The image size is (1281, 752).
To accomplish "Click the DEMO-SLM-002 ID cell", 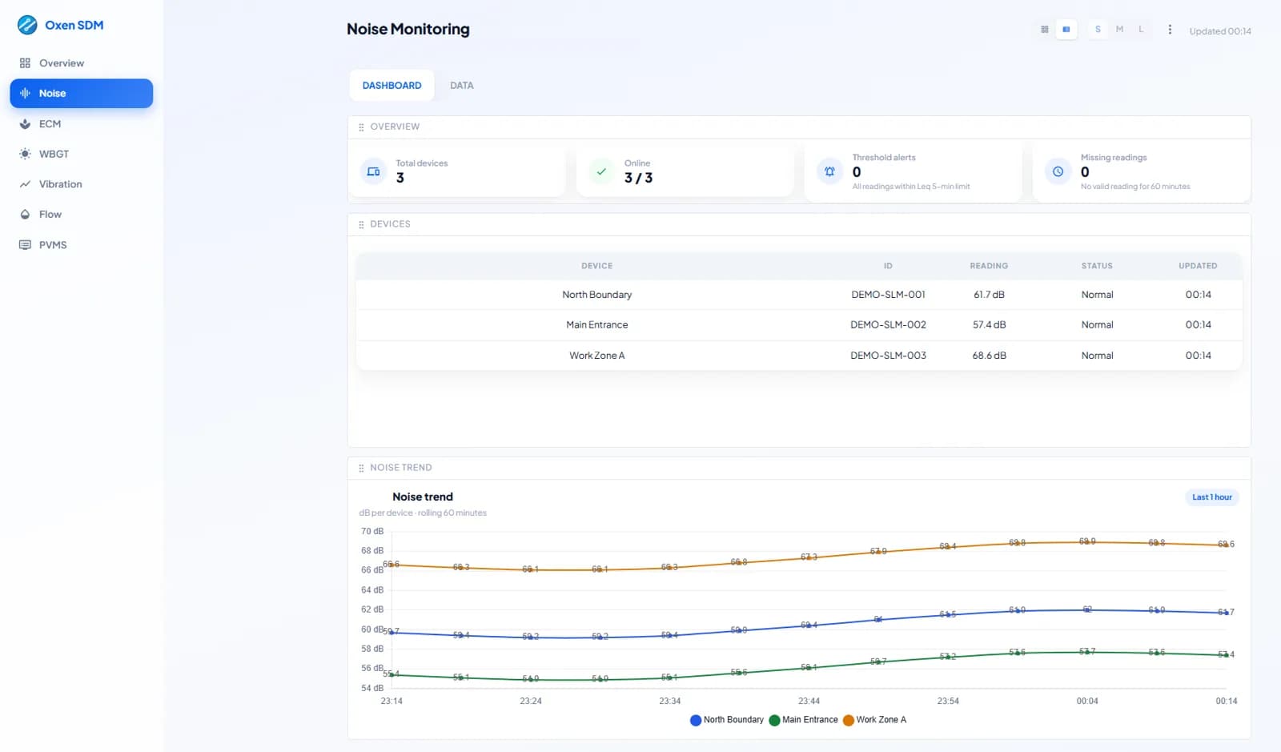I will tap(888, 325).
